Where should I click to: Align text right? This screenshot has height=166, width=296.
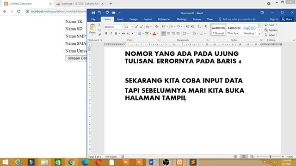click(x=173, y=34)
